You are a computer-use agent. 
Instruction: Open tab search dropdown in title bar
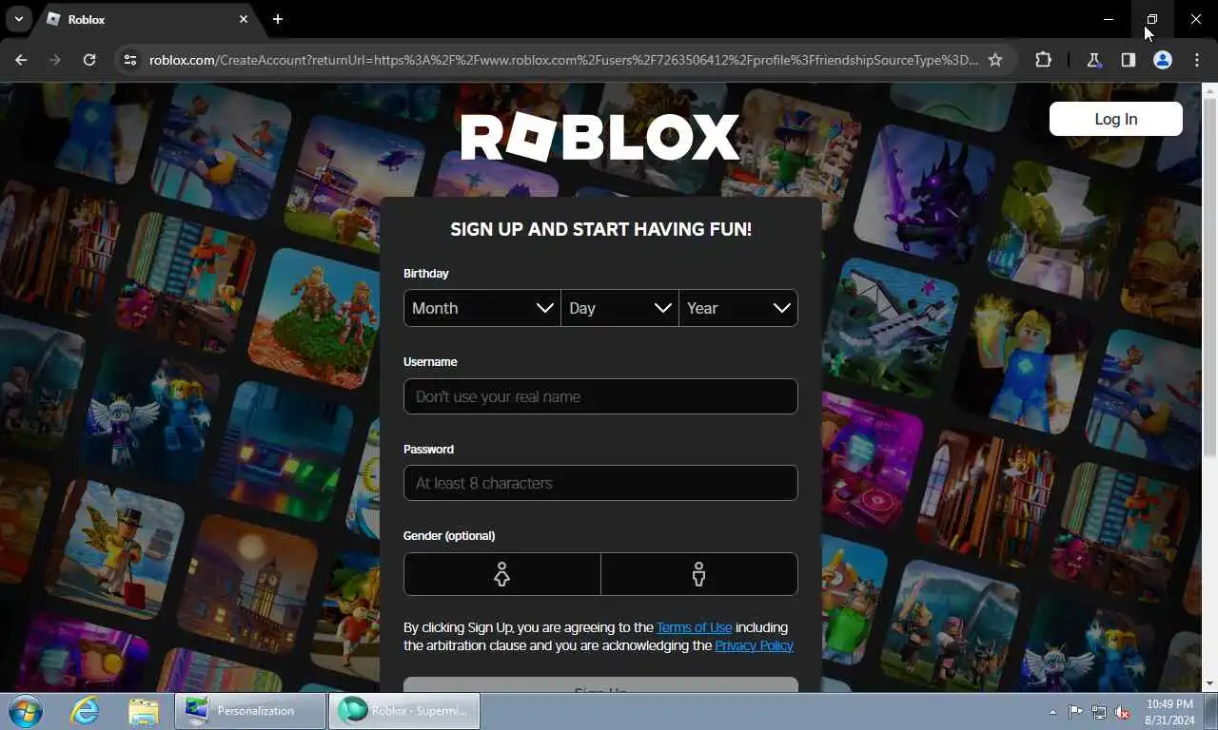point(18,19)
